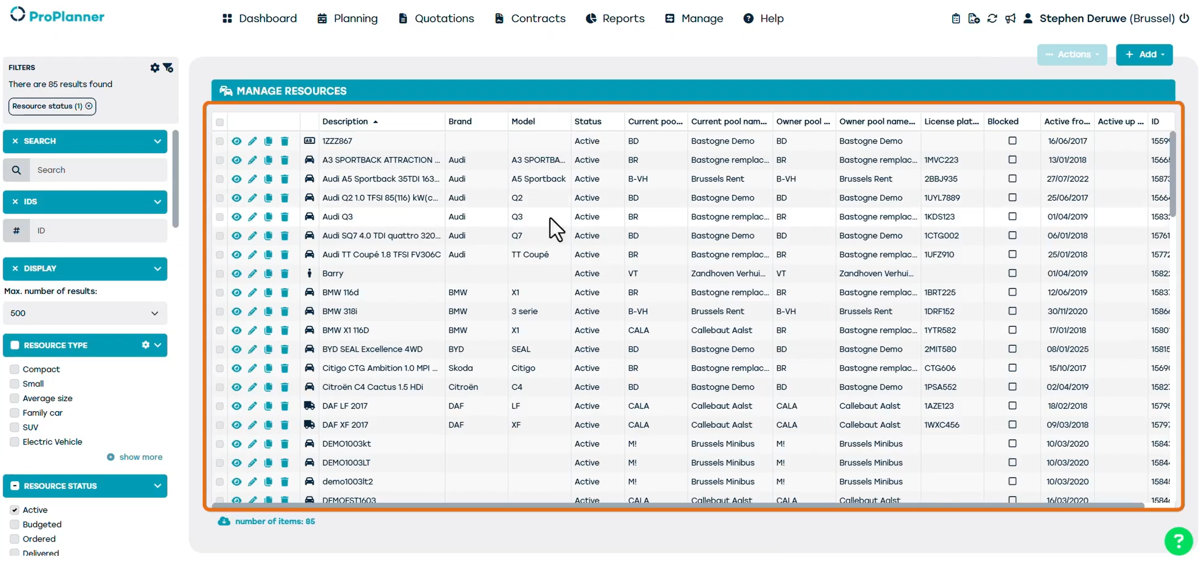Open the Add dropdown button
This screenshot has height=562, width=1200.
click(x=1144, y=54)
